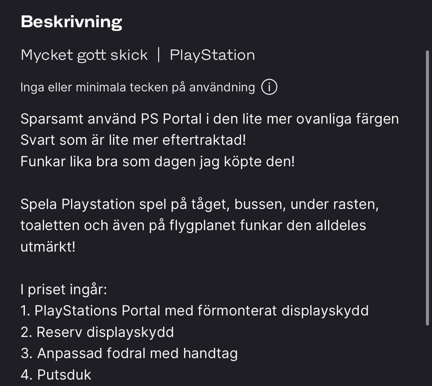Open the PlayStation brand label
Image resolution: width=432 pixels, height=386 pixels.
(212, 55)
